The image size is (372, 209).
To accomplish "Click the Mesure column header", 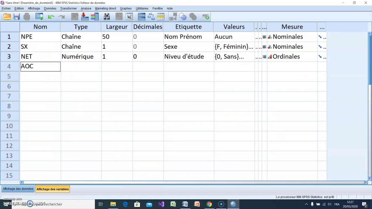I will [x=292, y=27].
